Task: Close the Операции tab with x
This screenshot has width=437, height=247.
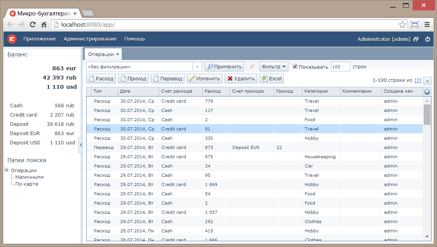Action: (118, 54)
